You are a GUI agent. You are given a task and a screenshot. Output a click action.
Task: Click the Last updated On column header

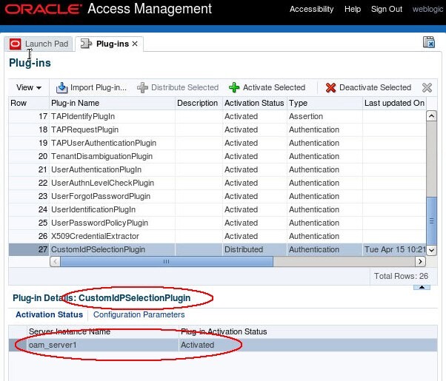pos(394,103)
